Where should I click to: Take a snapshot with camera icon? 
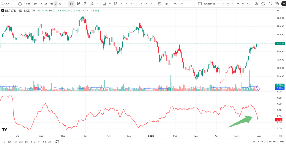(277, 4)
